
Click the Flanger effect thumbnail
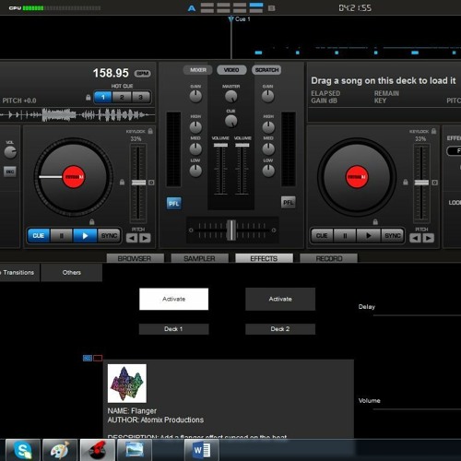(127, 384)
